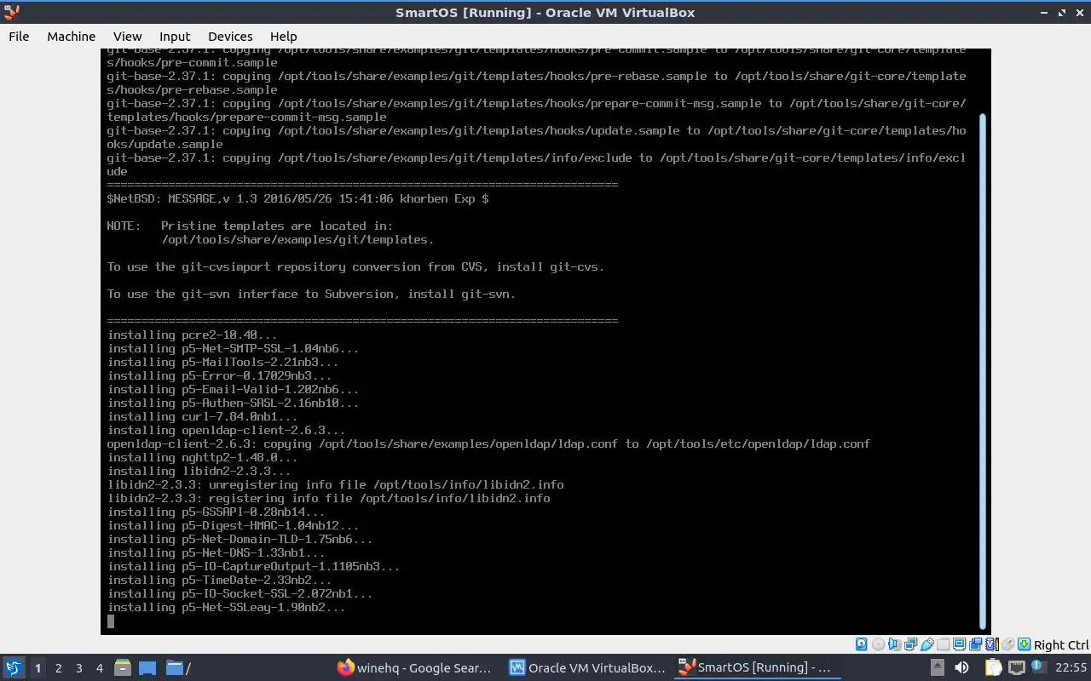Screen dimensions: 1091x681
Task: Click the mouse integration indicator icon
Action: [1007, 644]
